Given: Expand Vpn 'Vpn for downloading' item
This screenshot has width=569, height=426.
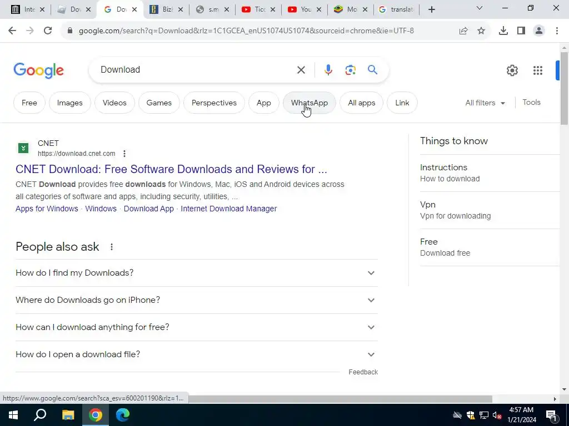Looking at the screenshot, I should (x=490, y=210).
